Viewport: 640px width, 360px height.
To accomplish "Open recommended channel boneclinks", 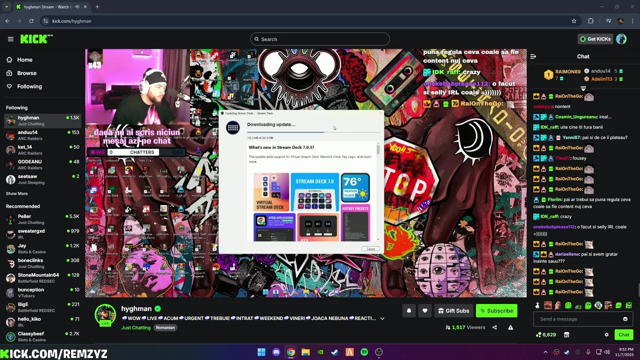I will [42, 263].
